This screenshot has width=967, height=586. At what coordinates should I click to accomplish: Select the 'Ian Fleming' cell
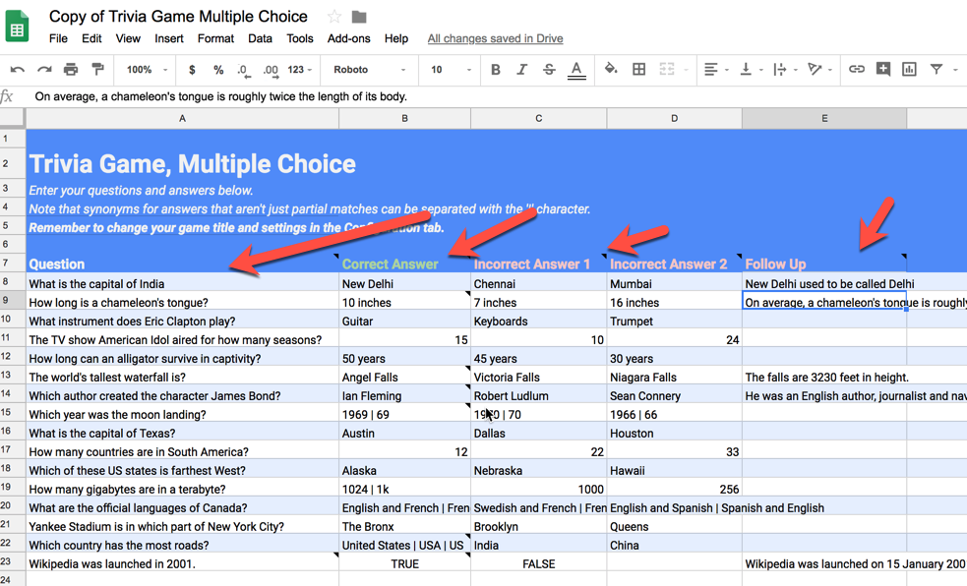(x=404, y=395)
